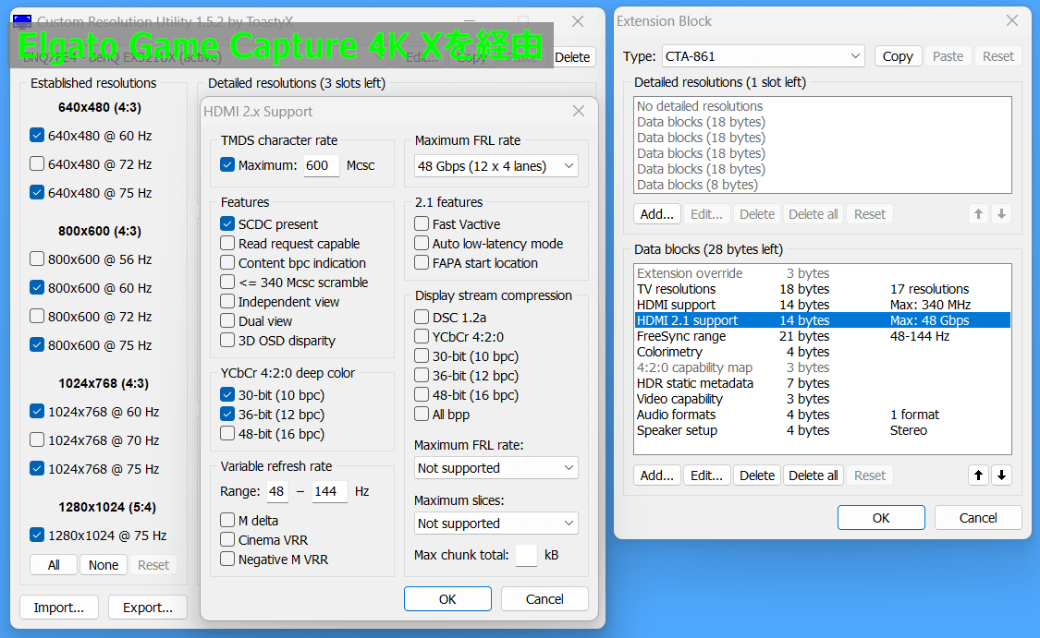The height and width of the screenshot is (638, 1040).
Task: Click OK in Extension Block window
Action: pyautogui.click(x=881, y=517)
